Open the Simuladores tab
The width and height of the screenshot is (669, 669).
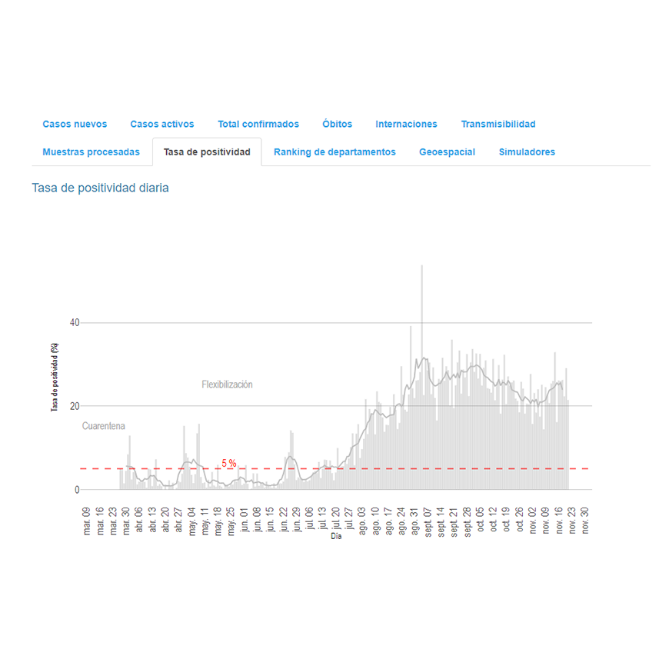pos(527,152)
